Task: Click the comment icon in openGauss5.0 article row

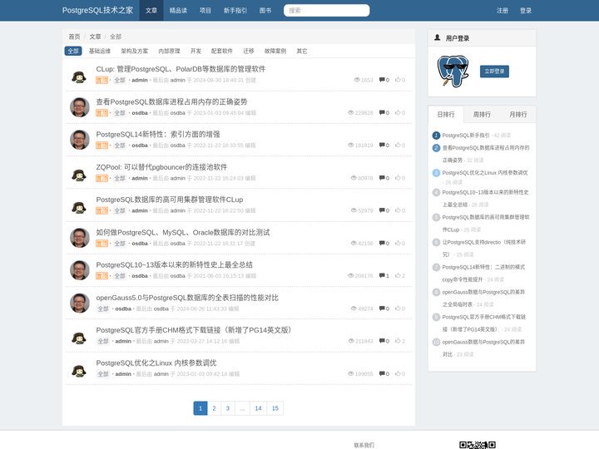Action: pos(382,308)
